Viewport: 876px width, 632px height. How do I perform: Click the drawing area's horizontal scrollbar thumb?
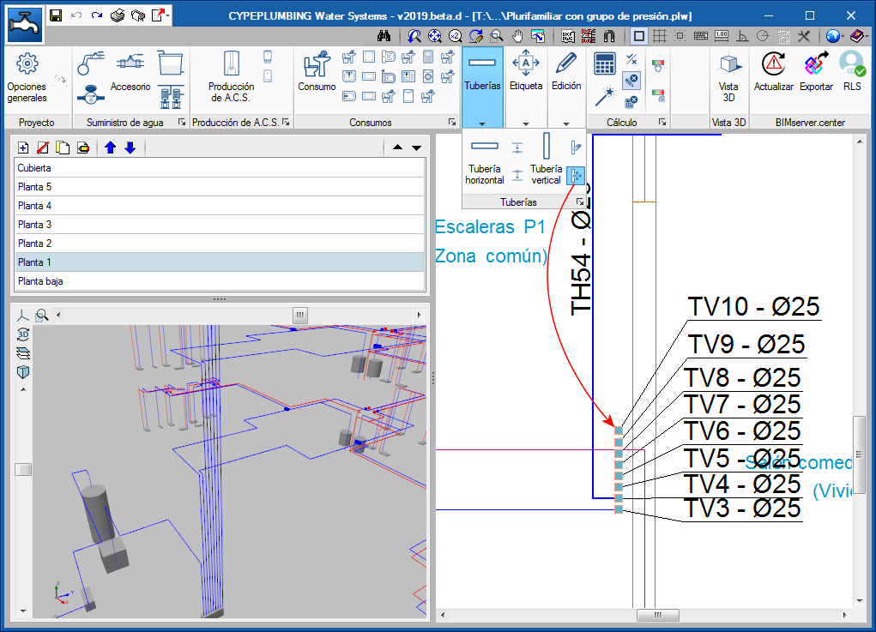658,615
